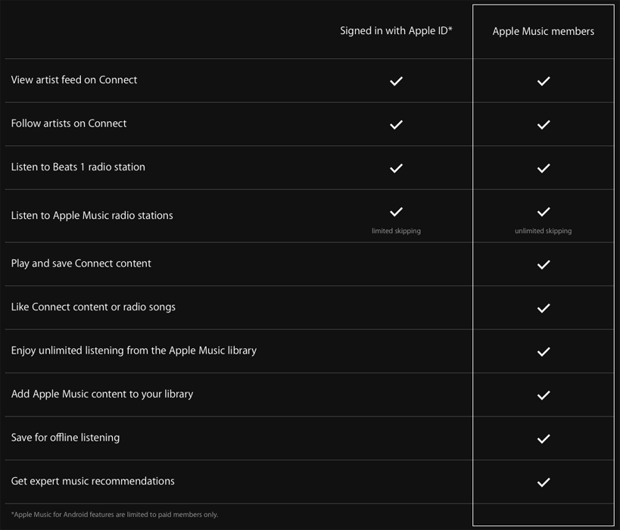Click the 'Get expert music recommendations' row label
Image resolution: width=620 pixels, height=530 pixels.
pyautogui.click(x=92, y=482)
